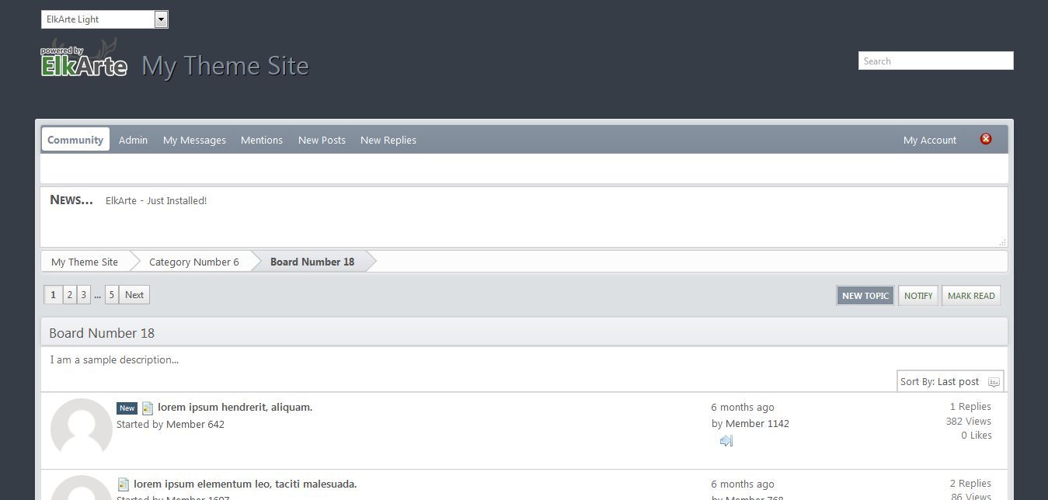This screenshot has width=1048, height=500.
Task: Click the Notify button
Action: click(x=918, y=296)
